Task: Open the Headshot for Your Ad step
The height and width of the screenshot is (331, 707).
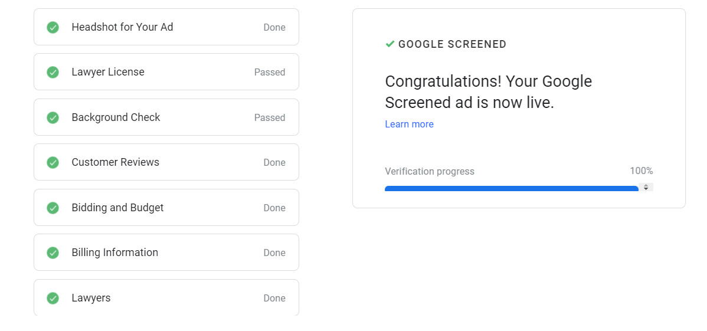Action: [x=166, y=27]
